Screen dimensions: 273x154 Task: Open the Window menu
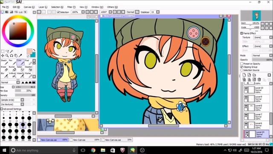click(97, 7)
